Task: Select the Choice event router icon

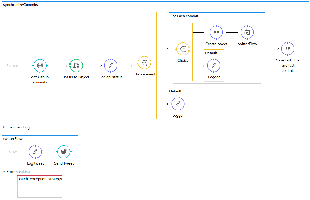Action: point(144,63)
